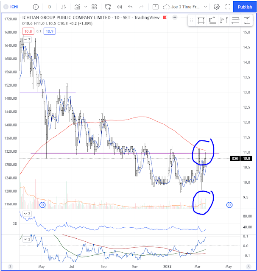
Task: Expand the indicators favorites dropdown arrow
Action: [86, 7]
